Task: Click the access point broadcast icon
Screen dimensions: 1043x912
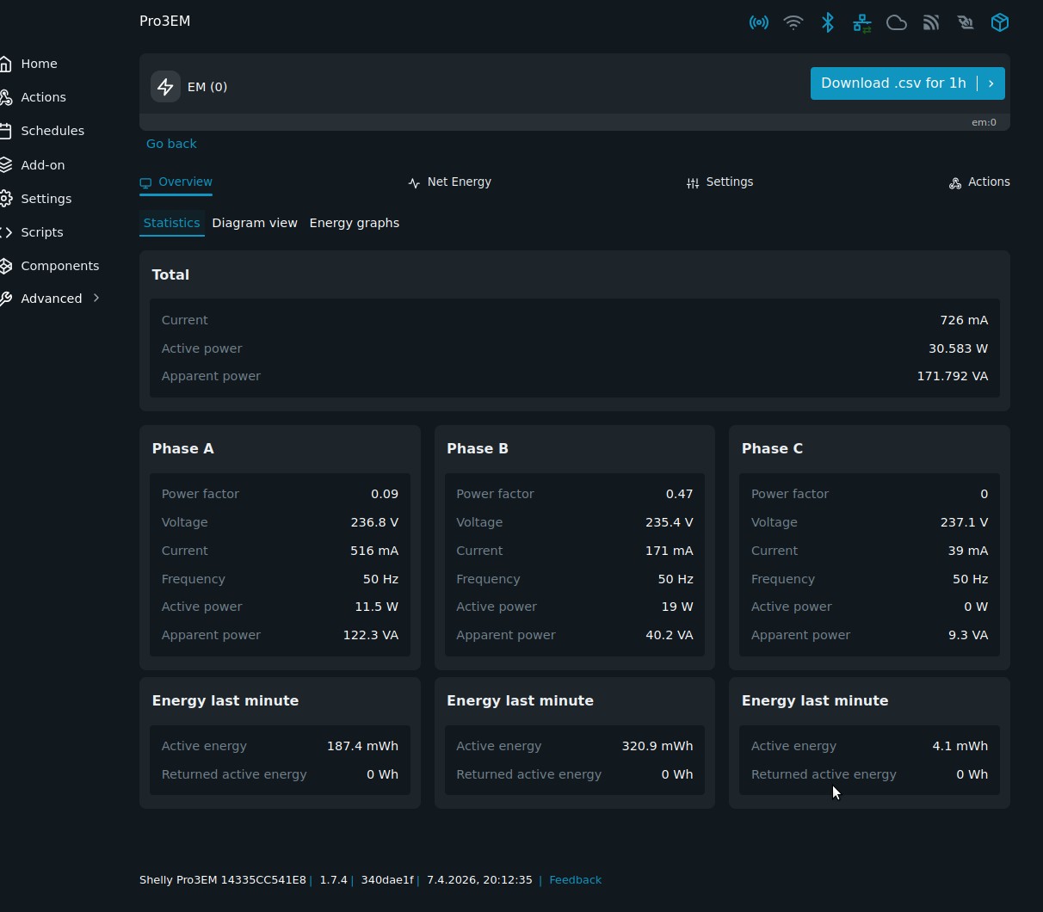Action: click(758, 22)
